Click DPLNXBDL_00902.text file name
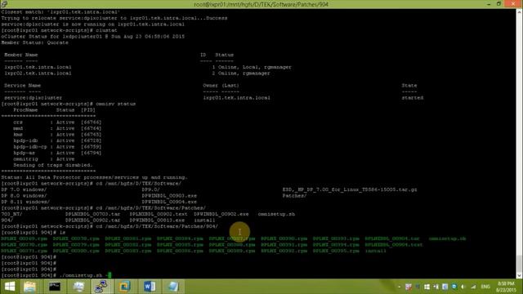This screenshot has width=523, height=294. pos(159,214)
